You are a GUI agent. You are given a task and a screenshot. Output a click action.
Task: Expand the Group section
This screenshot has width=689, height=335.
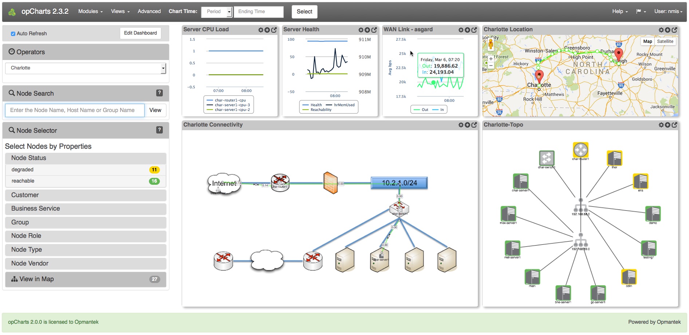click(x=86, y=222)
